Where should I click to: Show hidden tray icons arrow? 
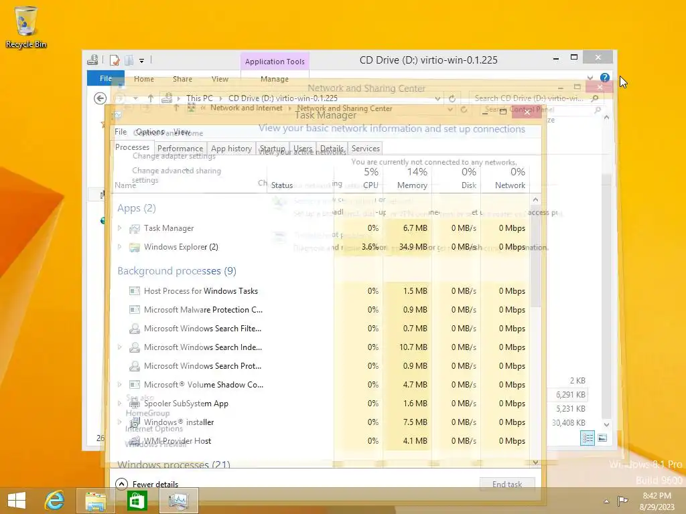(x=606, y=501)
